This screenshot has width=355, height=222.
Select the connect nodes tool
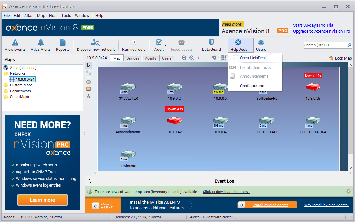tap(89, 73)
